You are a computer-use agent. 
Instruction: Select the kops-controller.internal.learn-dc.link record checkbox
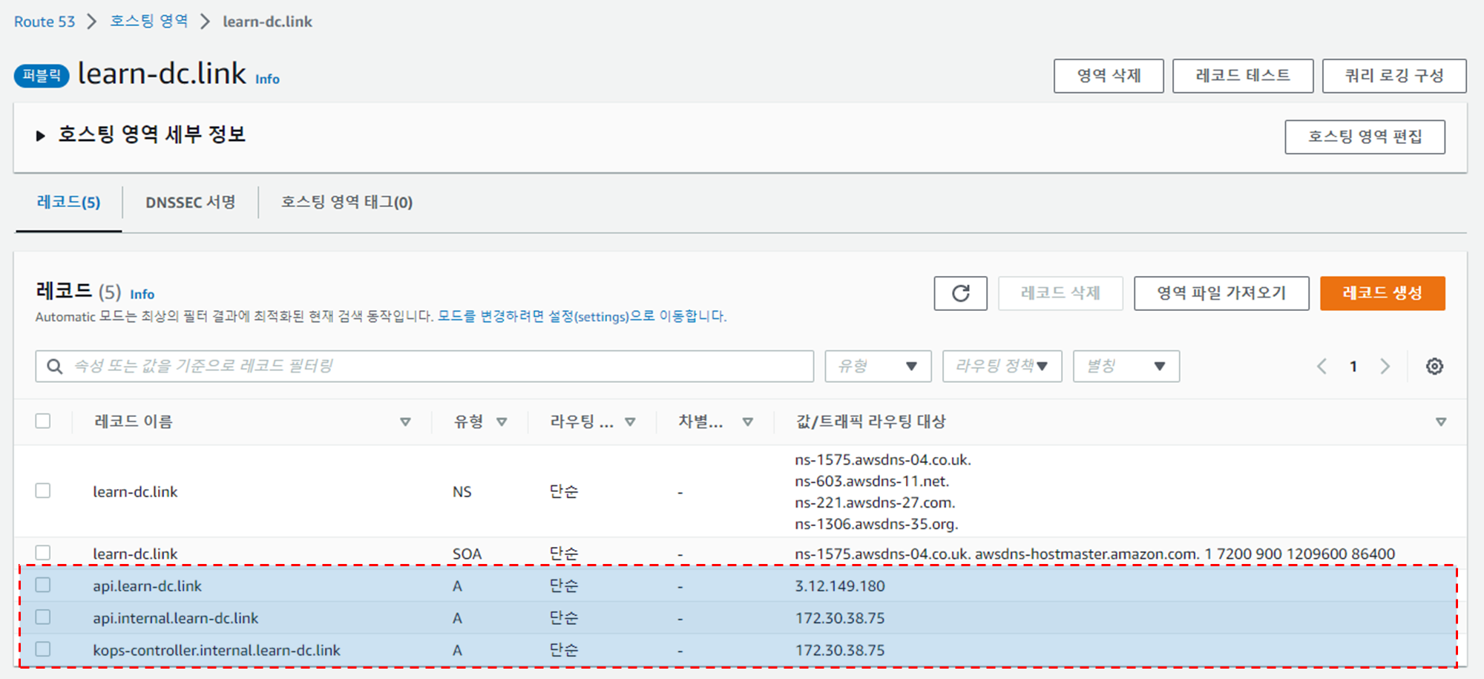43,649
